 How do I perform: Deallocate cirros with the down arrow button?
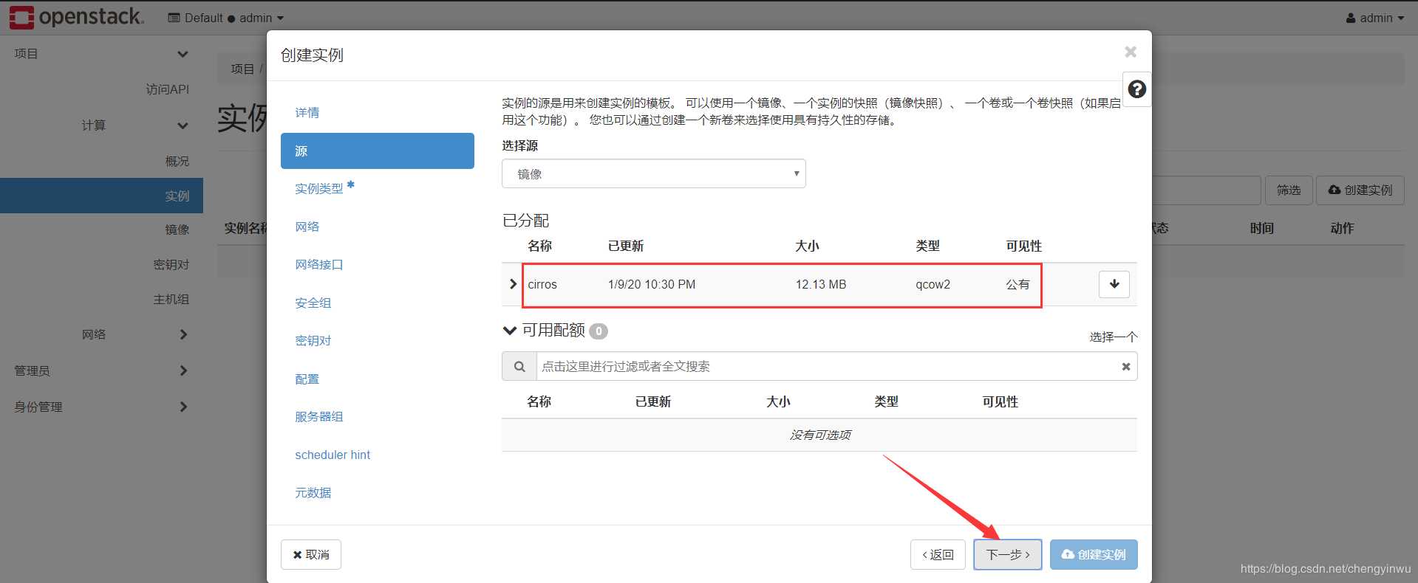pos(1114,284)
